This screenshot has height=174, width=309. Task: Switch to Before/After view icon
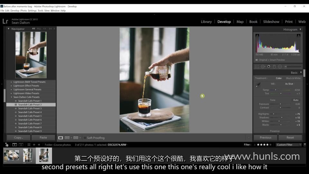[67, 138]
